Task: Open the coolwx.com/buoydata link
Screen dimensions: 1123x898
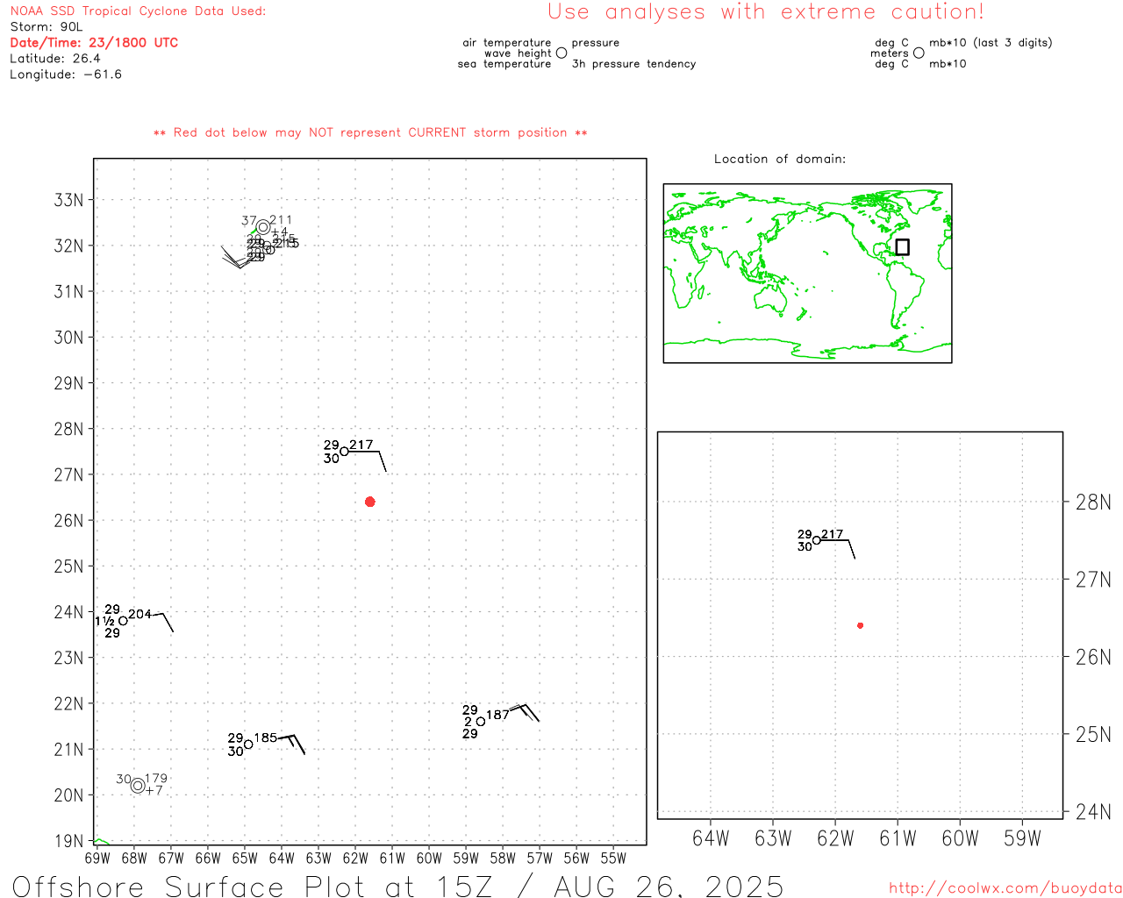Action: tap(1005, 888)
